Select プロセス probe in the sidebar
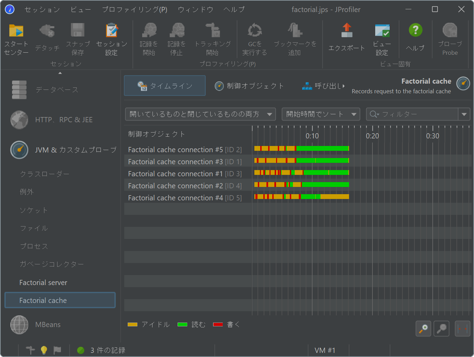The image size is (474, 357). click(34, 246)
